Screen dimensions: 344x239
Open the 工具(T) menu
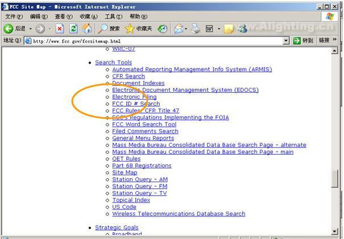[x=113, y=17]
